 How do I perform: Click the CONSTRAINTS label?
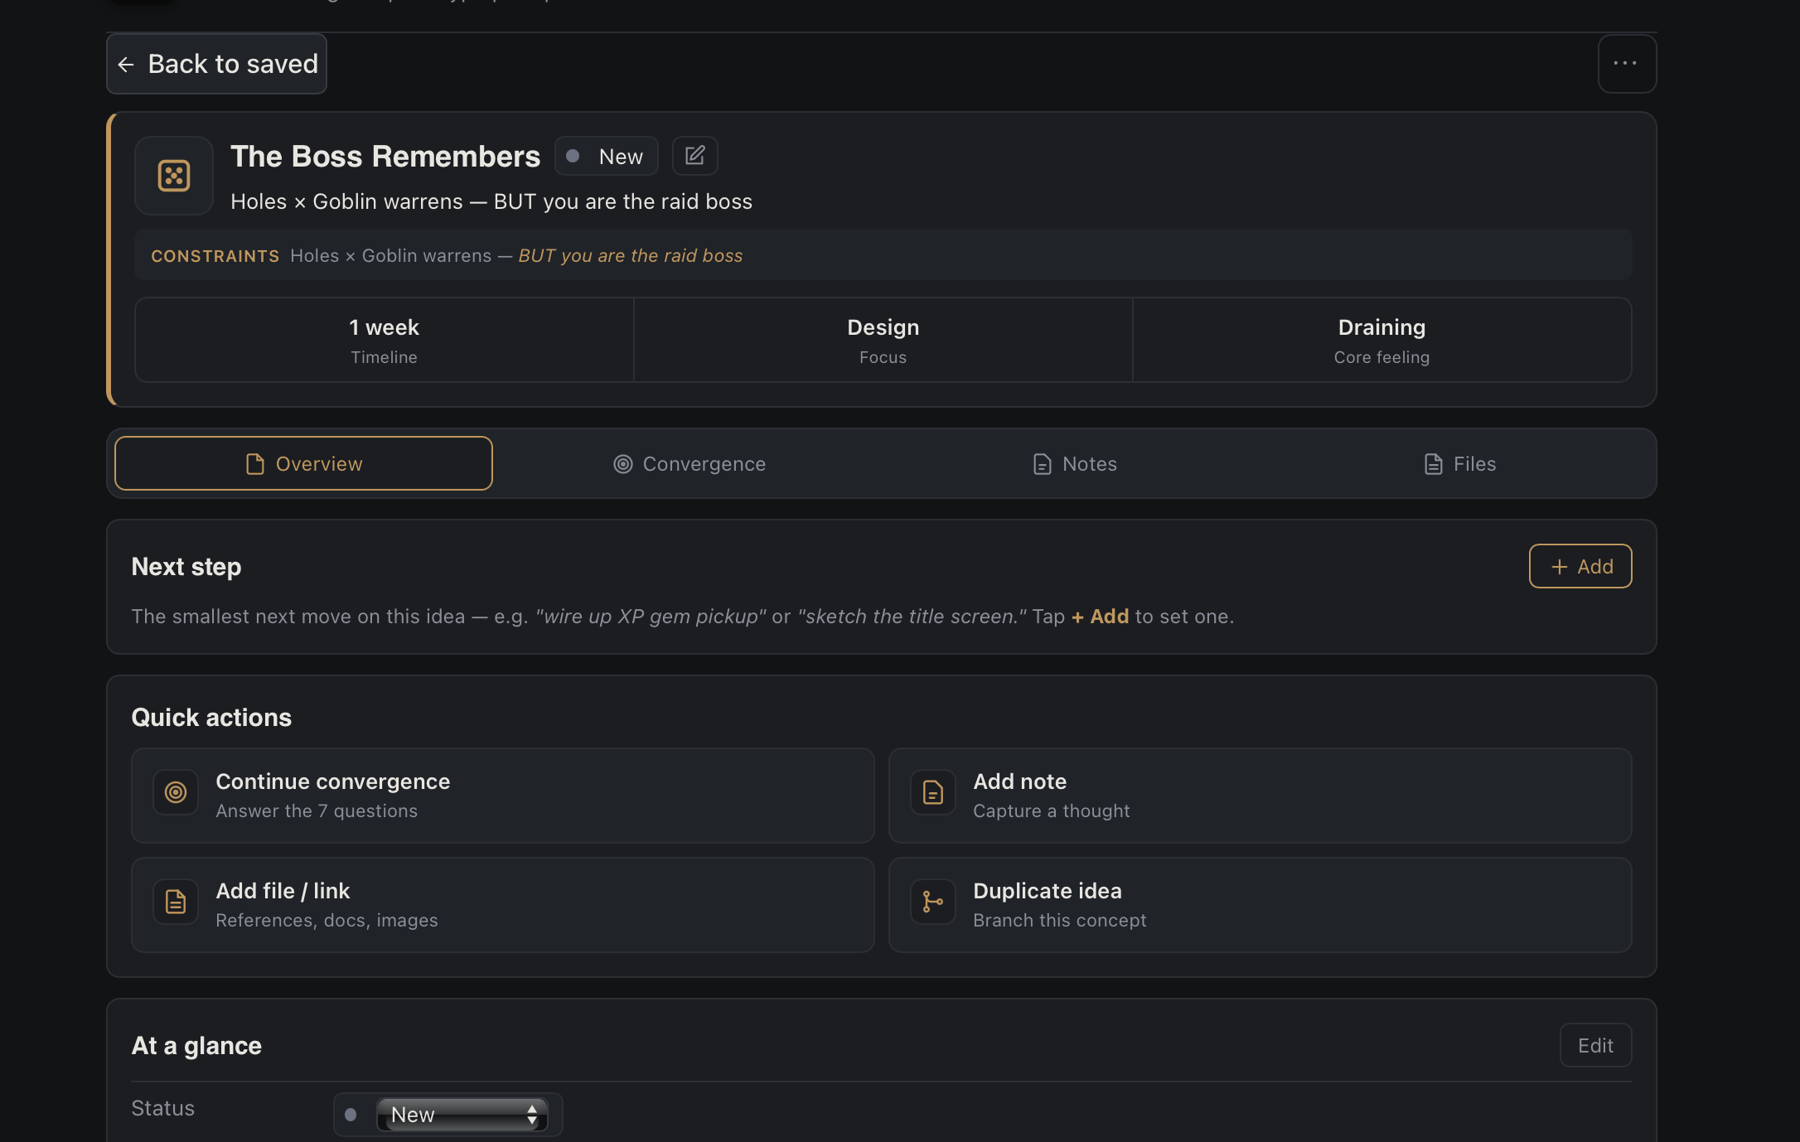[x=215, y=256]
